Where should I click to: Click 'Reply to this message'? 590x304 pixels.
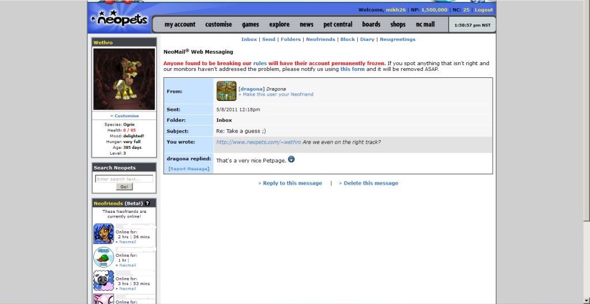(292, 183)
